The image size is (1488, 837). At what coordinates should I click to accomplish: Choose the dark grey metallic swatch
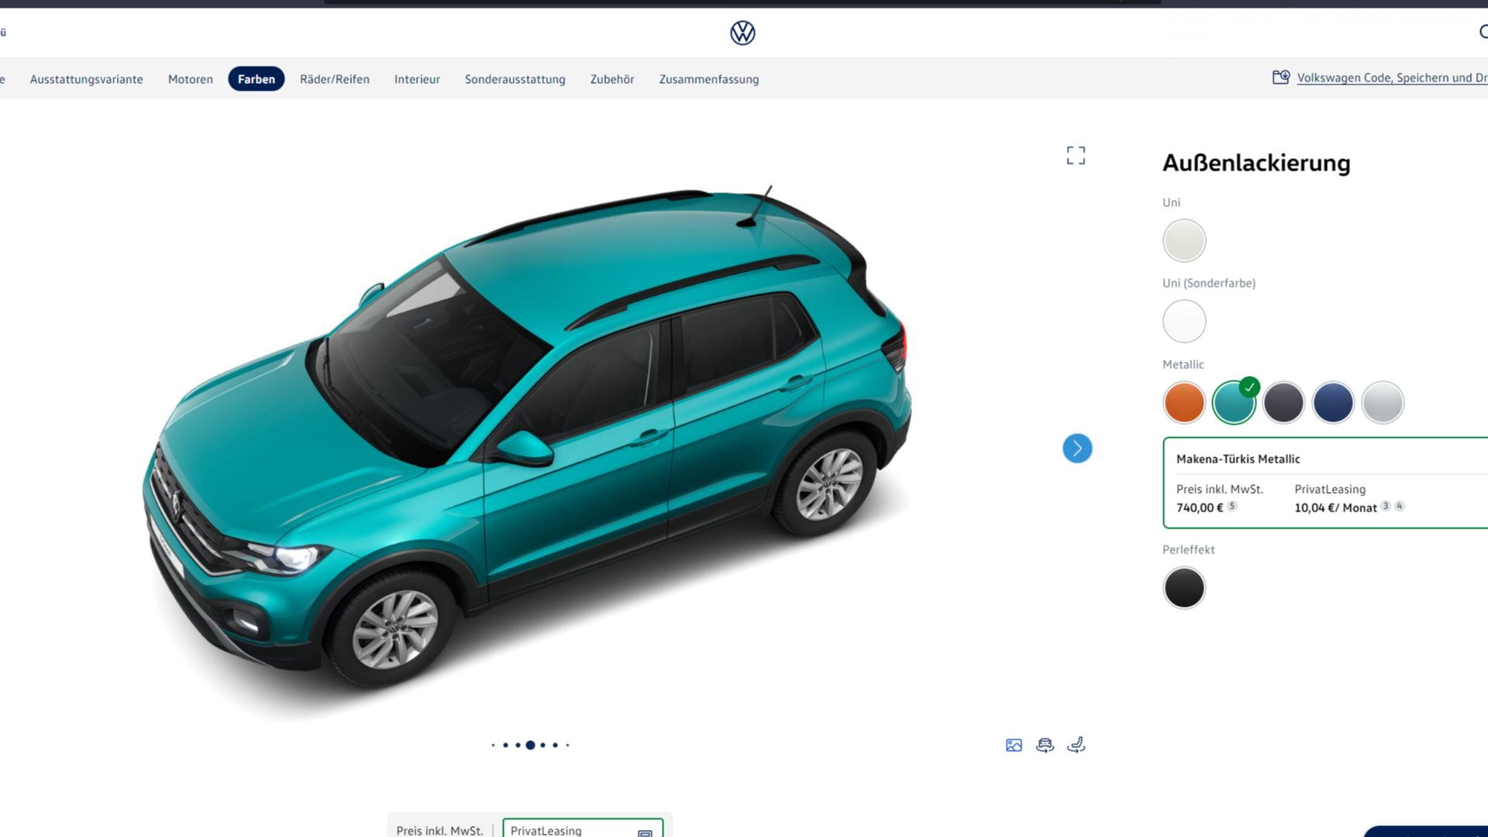[x=1283, y=403]
